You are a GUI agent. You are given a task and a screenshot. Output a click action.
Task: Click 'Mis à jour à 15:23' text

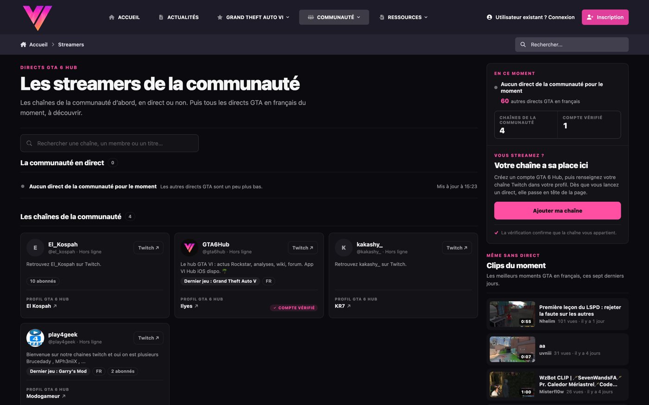point(457,187)
